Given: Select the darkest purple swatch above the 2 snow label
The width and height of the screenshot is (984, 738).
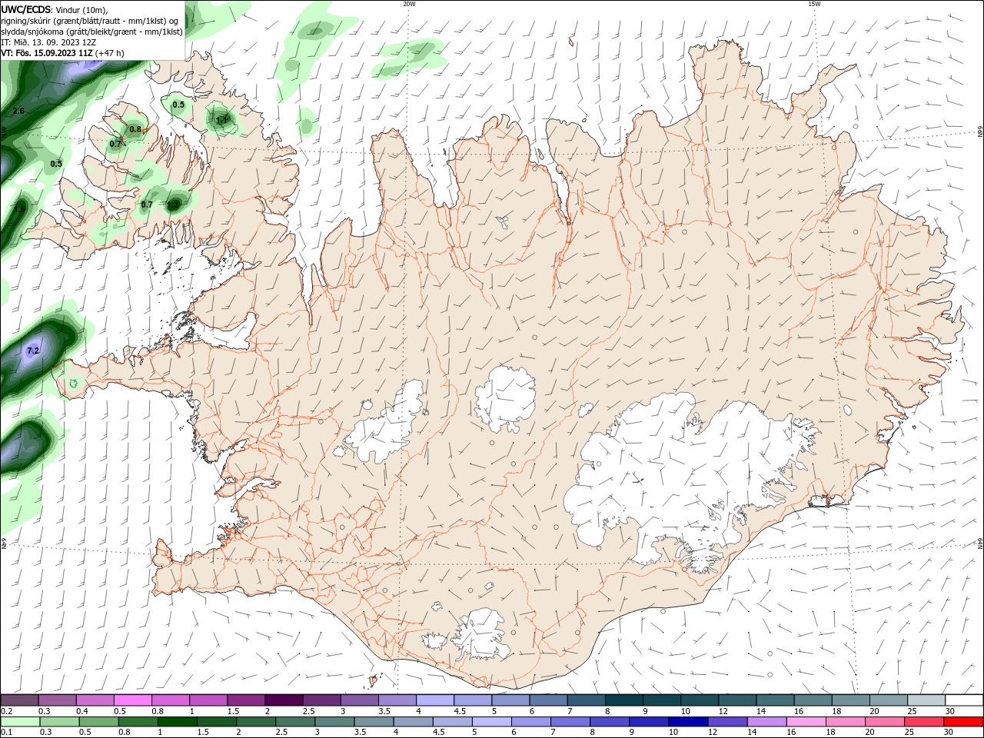Looking at the screenshot, I should [x=283, y=700].
